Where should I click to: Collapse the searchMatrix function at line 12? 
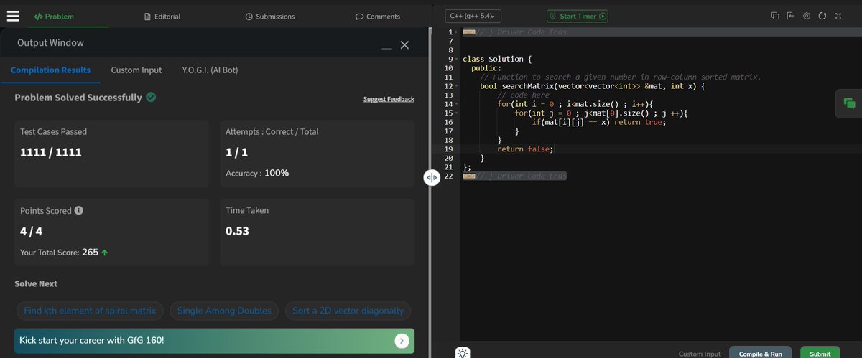coord(458,86)
